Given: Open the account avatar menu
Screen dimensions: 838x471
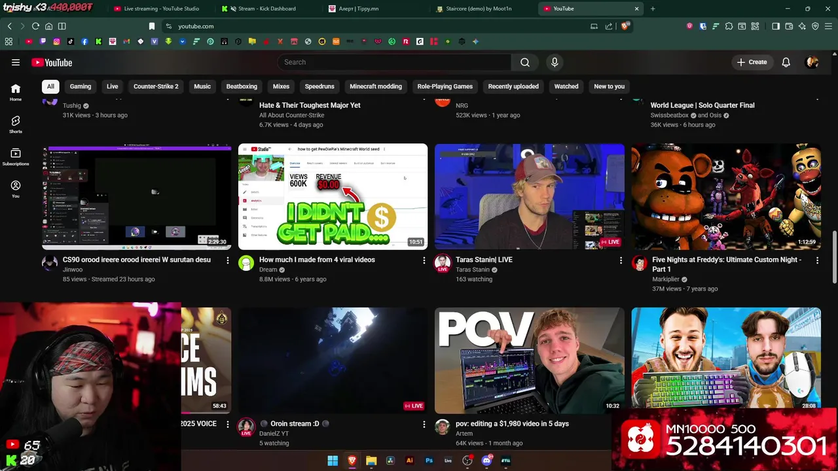Looking at the screenshot, I should pos(812,62).
